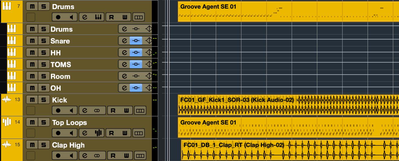Open TOMS channel edit settings
Screen dimensions: 399x161
[x=124, y=65]
